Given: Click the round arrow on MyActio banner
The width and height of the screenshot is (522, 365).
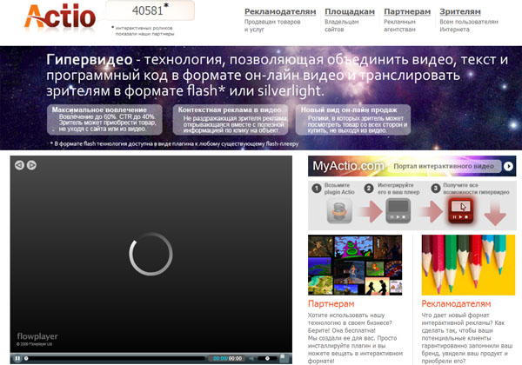Looking at the screenshot, I should pos(508,166).
